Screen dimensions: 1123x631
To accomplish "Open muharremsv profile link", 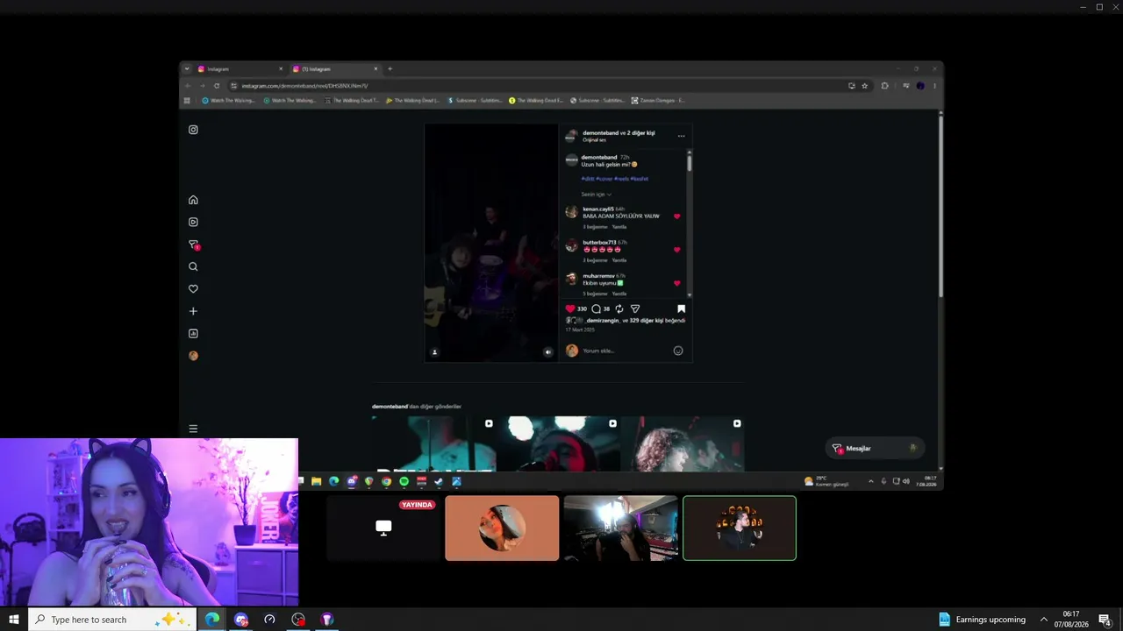I will click(598, 276).
